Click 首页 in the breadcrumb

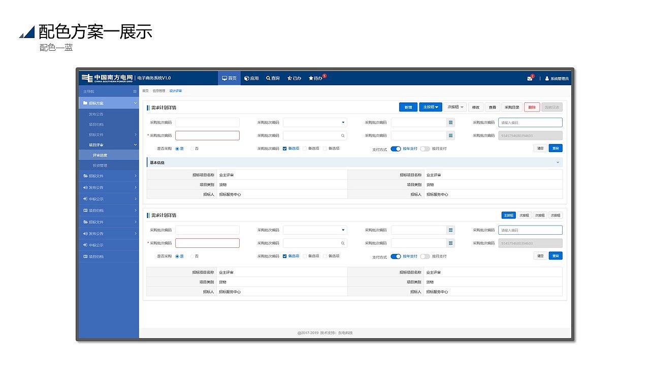[x=145, y=91]
